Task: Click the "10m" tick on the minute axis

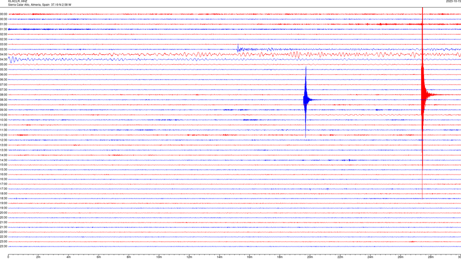Action: (159, 257)
